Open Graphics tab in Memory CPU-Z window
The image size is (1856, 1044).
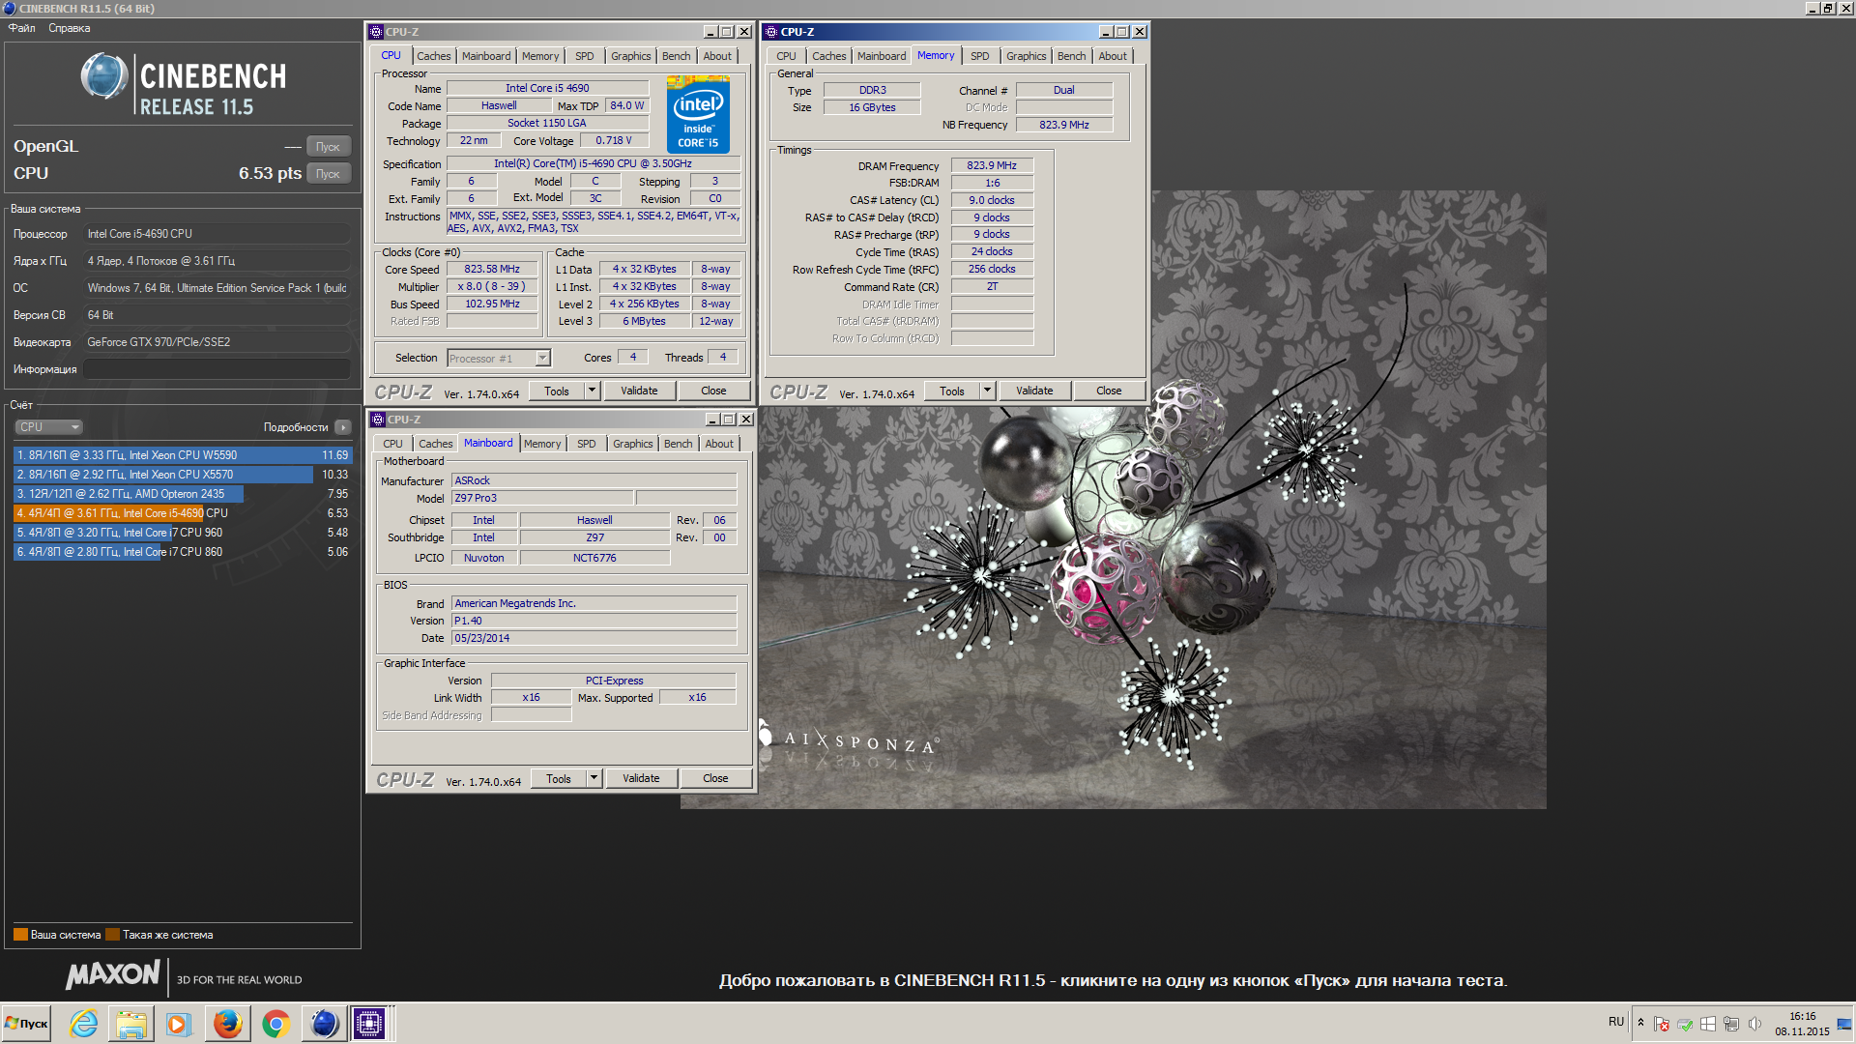1026,56
